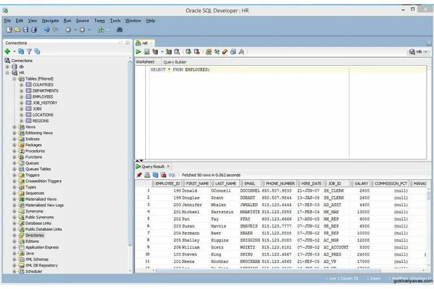
Task: Click the Save All icon
Action: 34,29
